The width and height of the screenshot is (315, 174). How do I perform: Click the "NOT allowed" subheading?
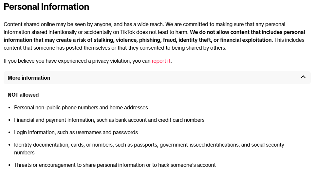23,95
